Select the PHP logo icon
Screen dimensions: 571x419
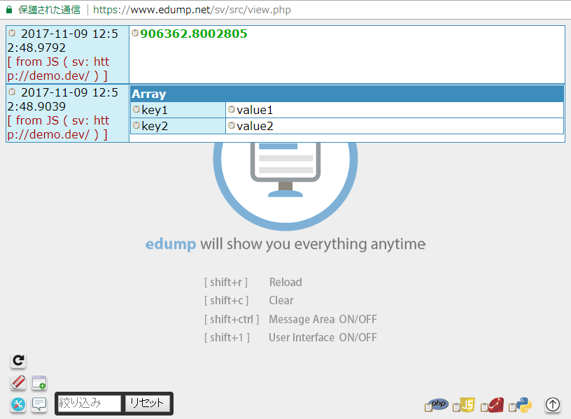(437, 405)
